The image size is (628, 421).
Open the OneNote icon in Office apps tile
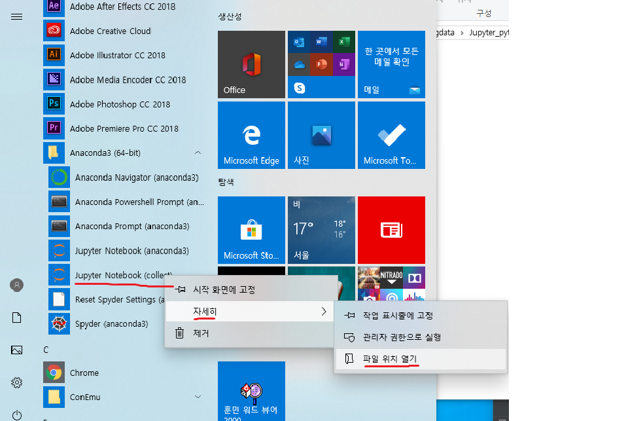[344, 64]
